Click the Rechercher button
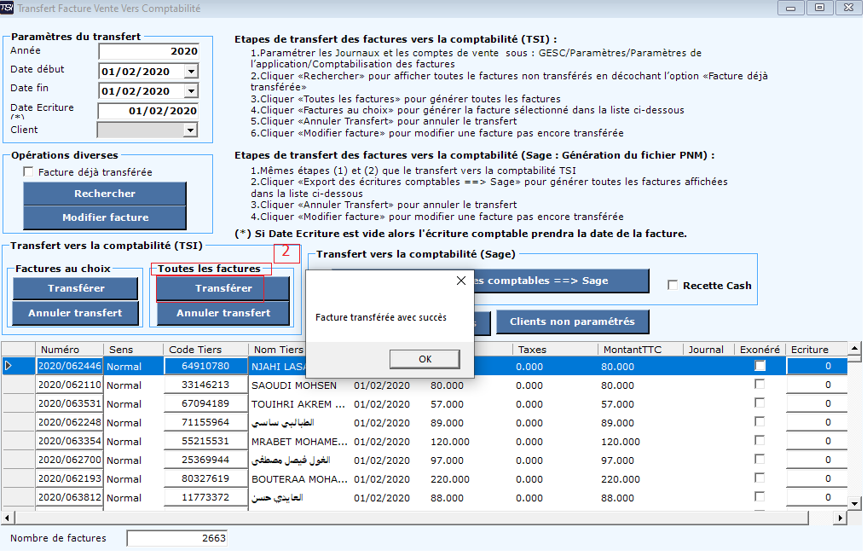This screenshot has height=556, width=867. coord(105,194)
